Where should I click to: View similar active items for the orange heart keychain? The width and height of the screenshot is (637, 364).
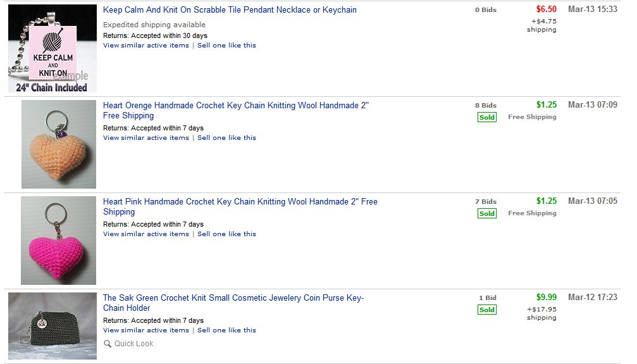pos(146,137)
